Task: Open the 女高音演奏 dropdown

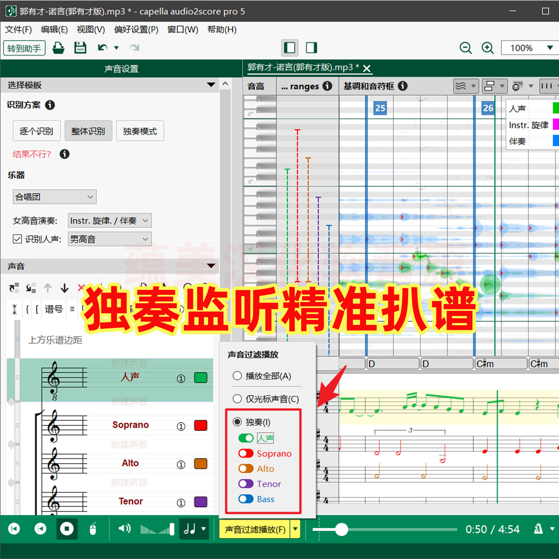Action: point(109,220)
